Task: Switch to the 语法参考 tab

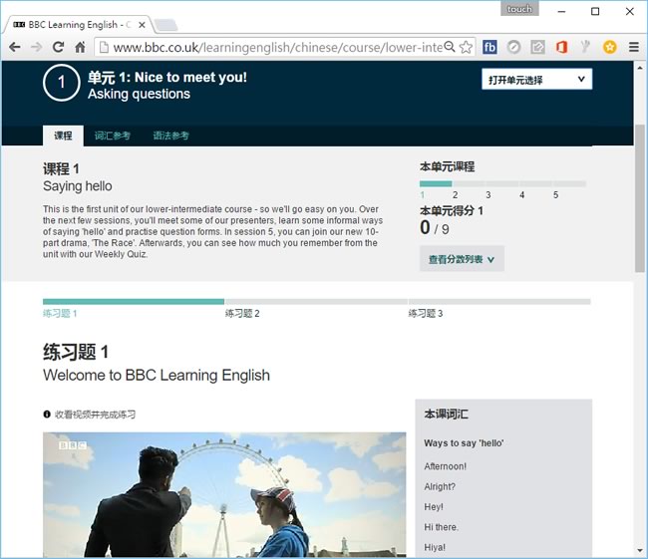Action: [x=171, y=136]
